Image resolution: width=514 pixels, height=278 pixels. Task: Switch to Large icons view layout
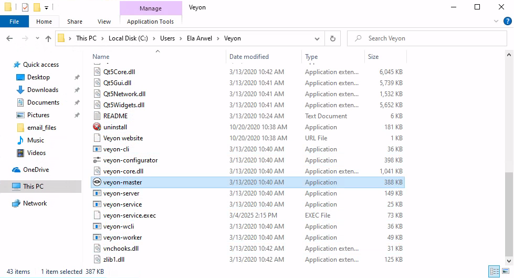(x=506, y=271)
